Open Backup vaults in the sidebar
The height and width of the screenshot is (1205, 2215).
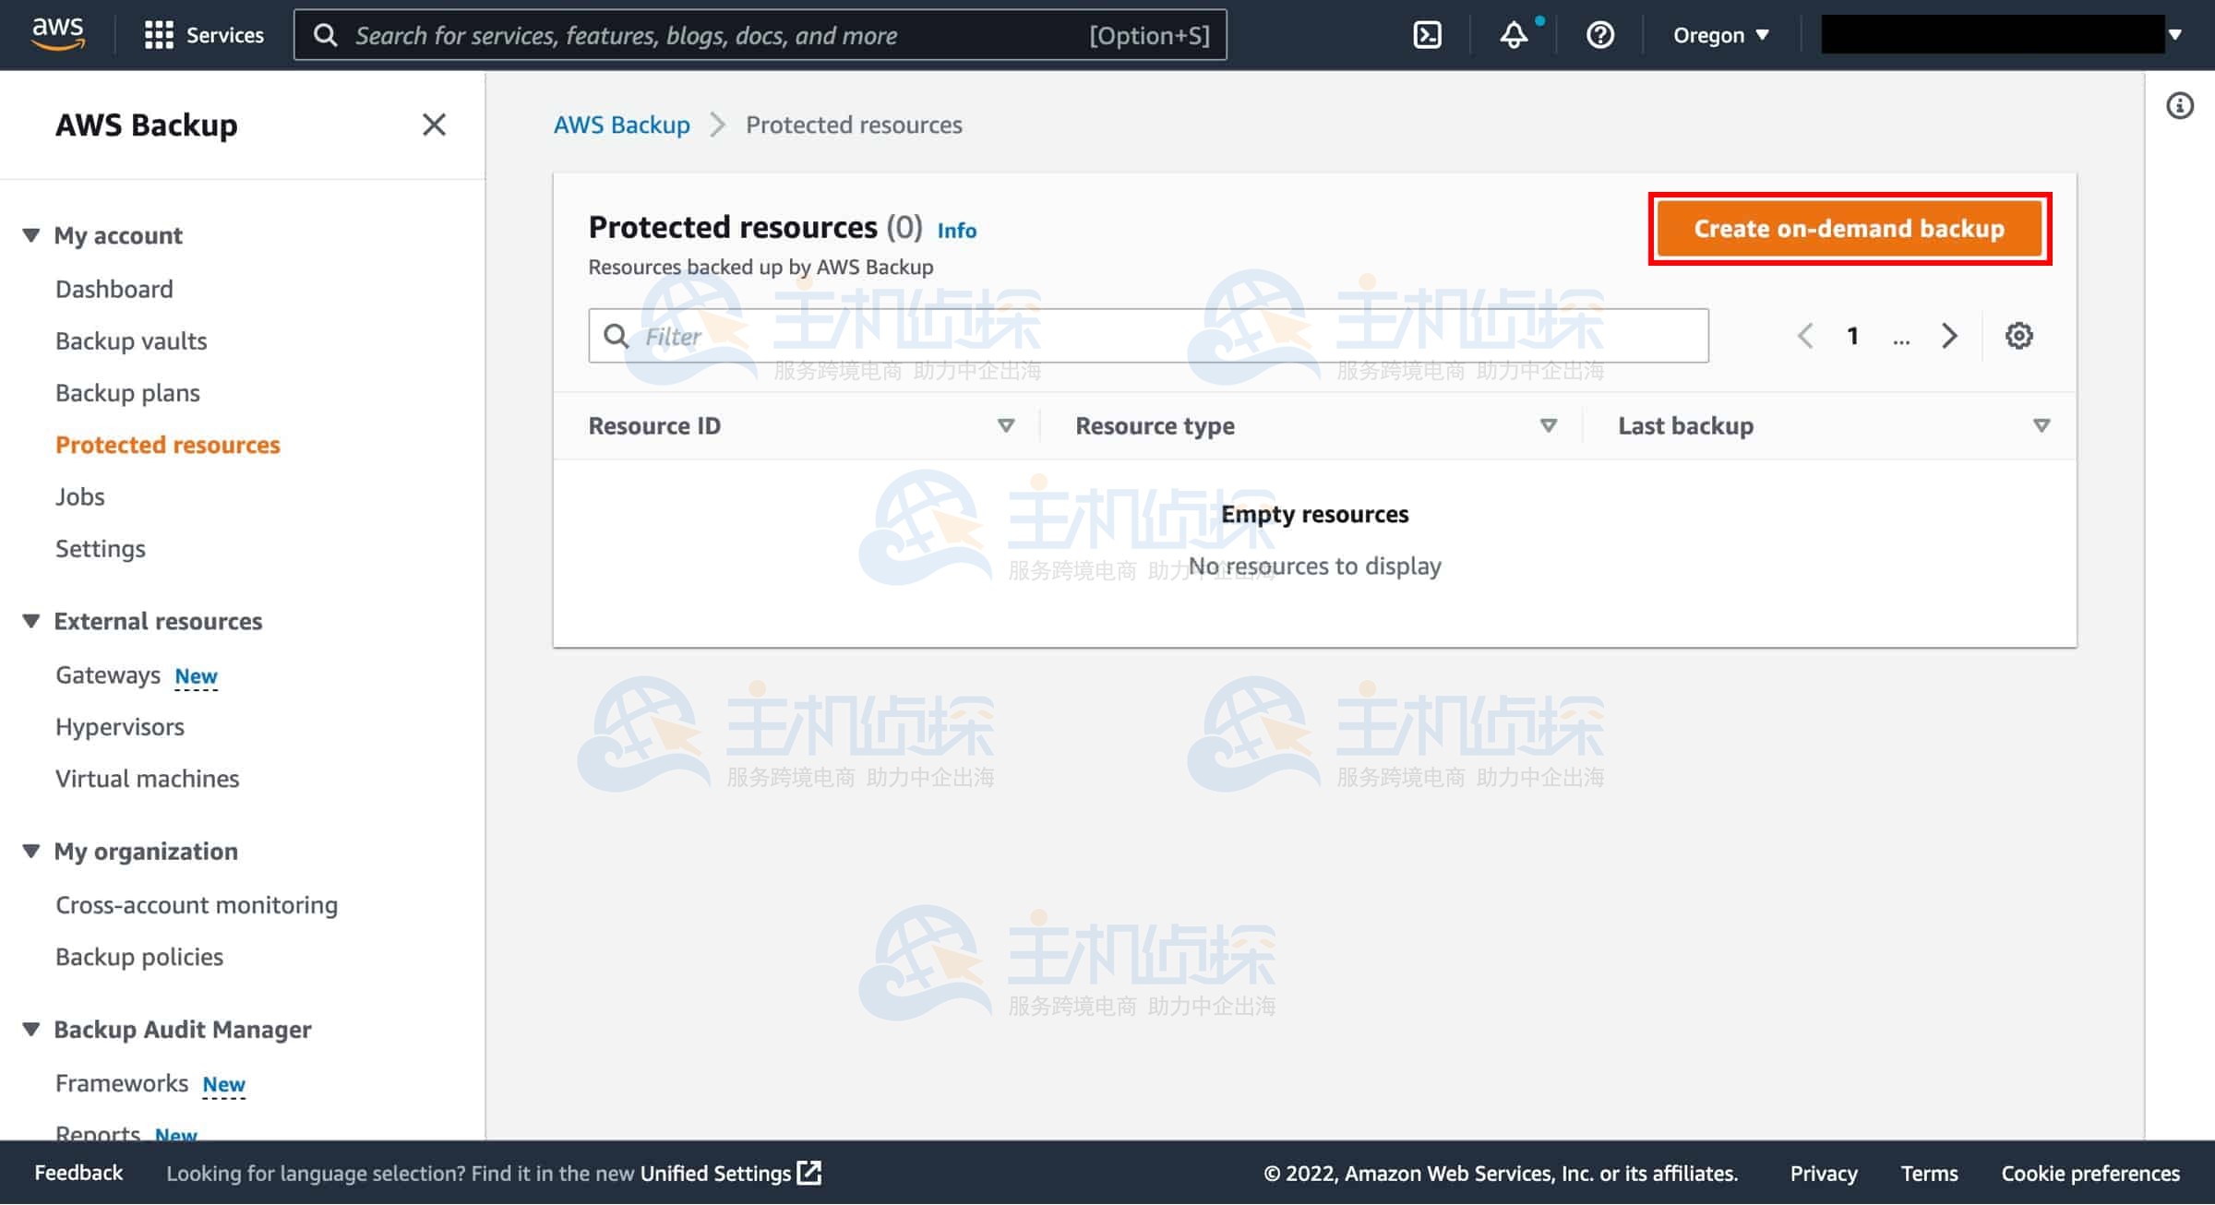131,341
